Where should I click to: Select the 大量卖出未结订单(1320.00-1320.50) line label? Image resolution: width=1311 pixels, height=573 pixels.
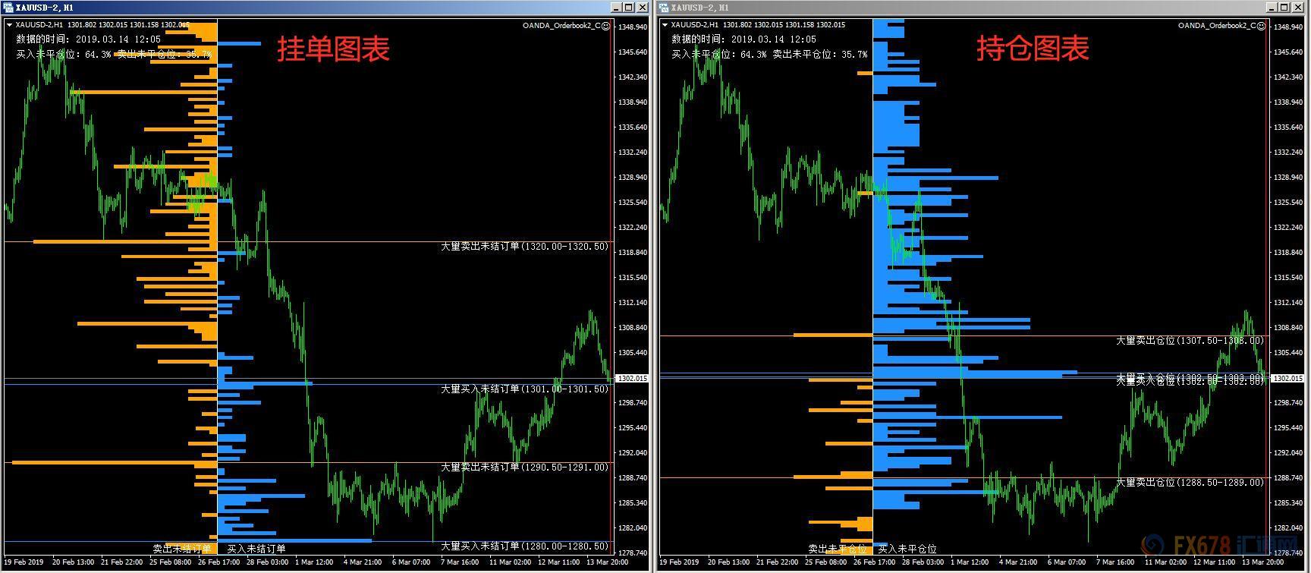tap(524, 247)
